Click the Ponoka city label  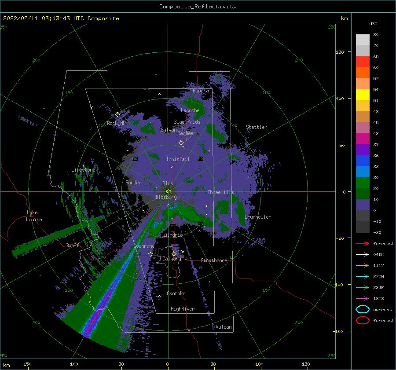click(x=201, y=91)
